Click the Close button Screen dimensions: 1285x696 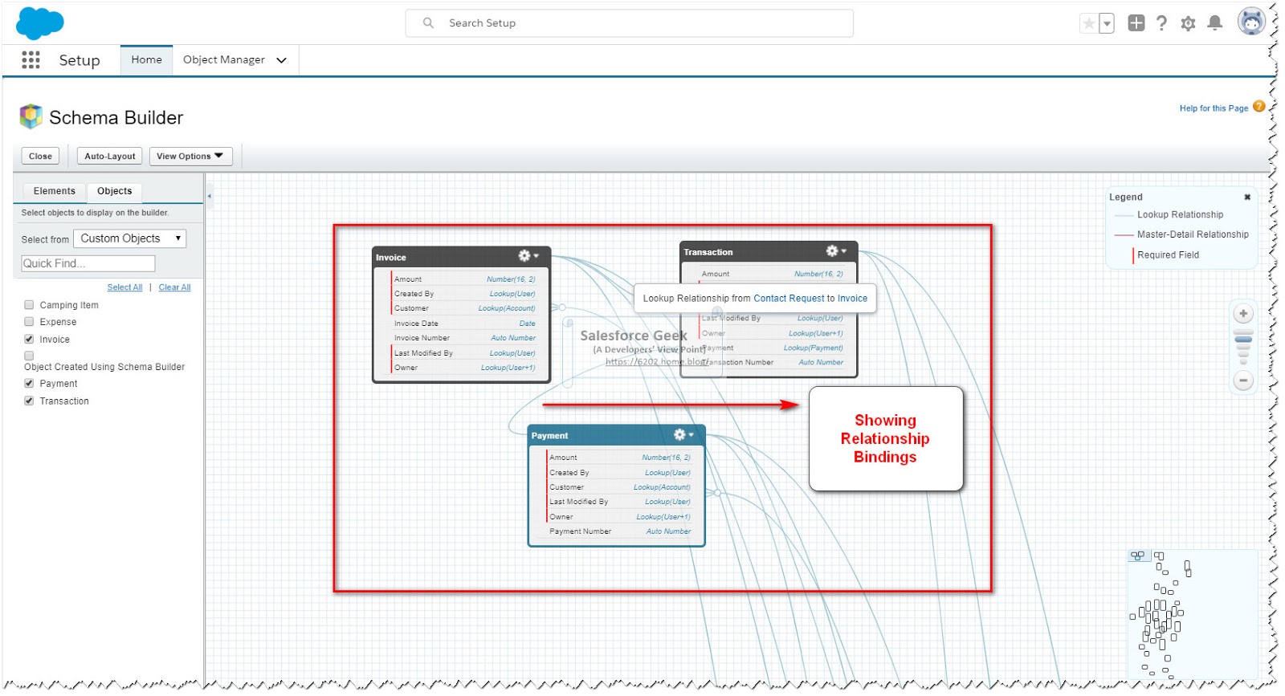[40, 157]
